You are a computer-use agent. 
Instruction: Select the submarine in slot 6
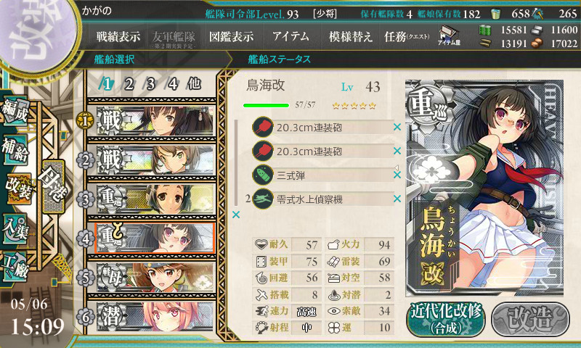coord(155,317)
